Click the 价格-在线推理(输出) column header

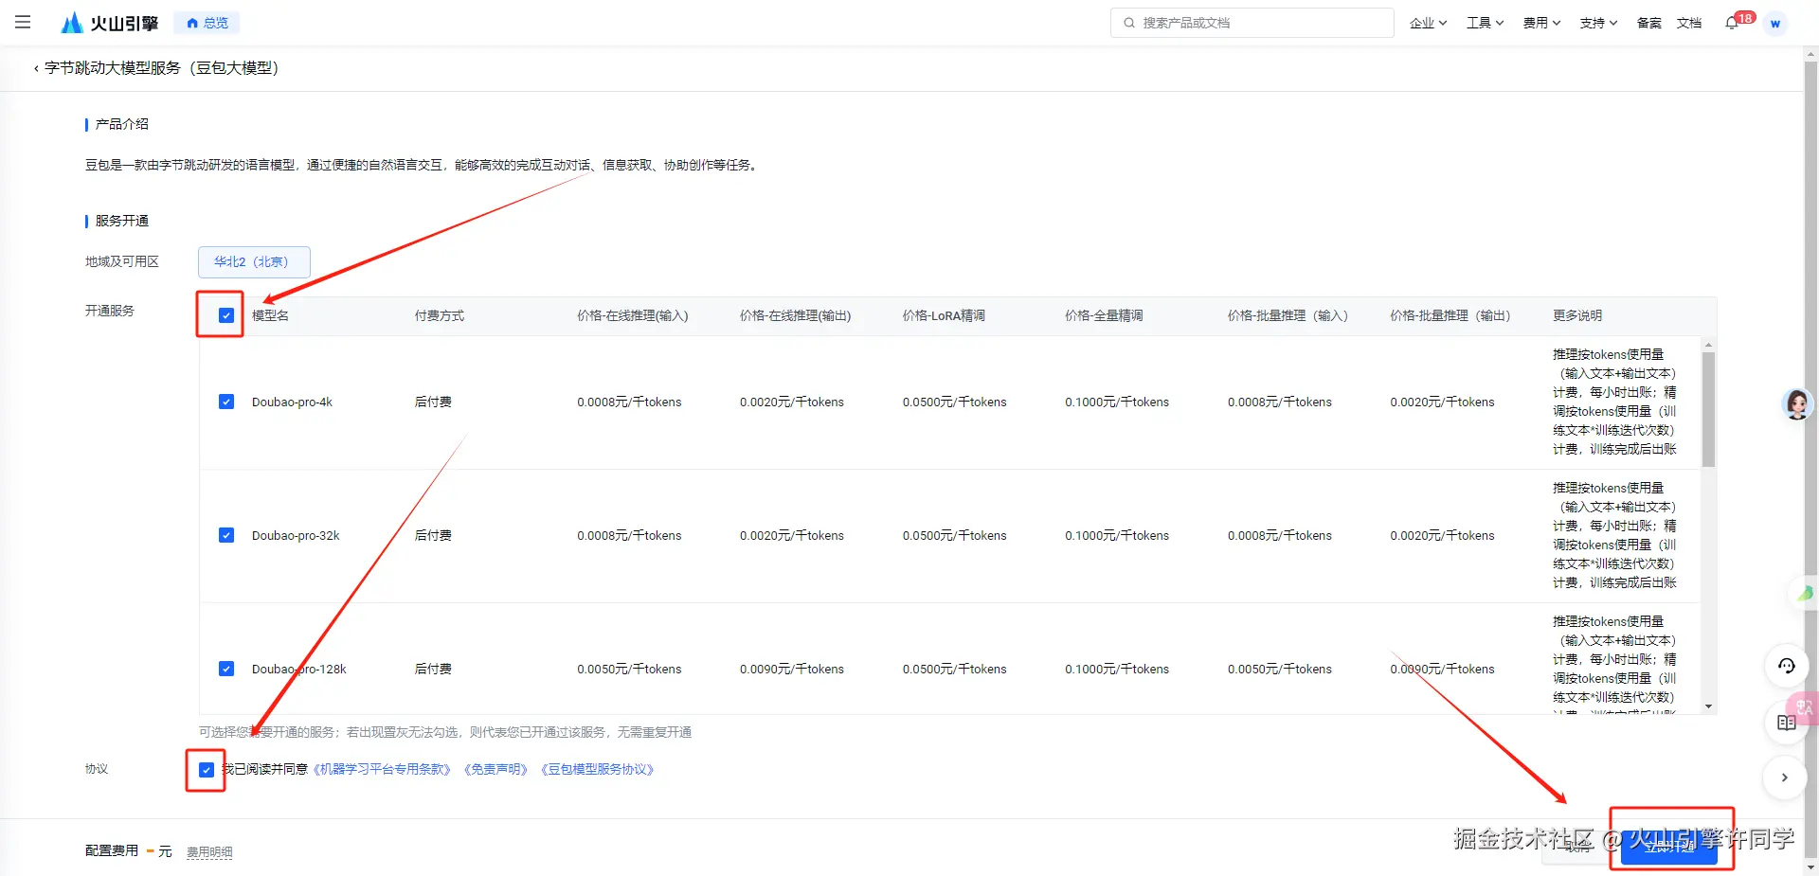[796, 315]
